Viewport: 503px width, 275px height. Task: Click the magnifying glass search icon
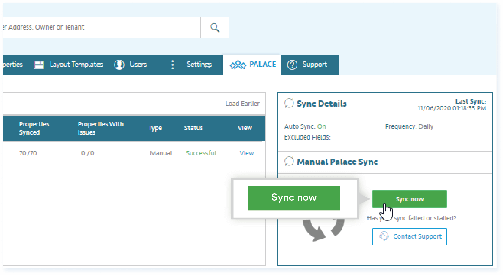(x=215, y=27)
